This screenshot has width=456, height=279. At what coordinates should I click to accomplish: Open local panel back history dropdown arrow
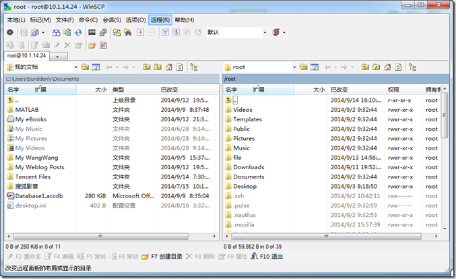(117, 67)
